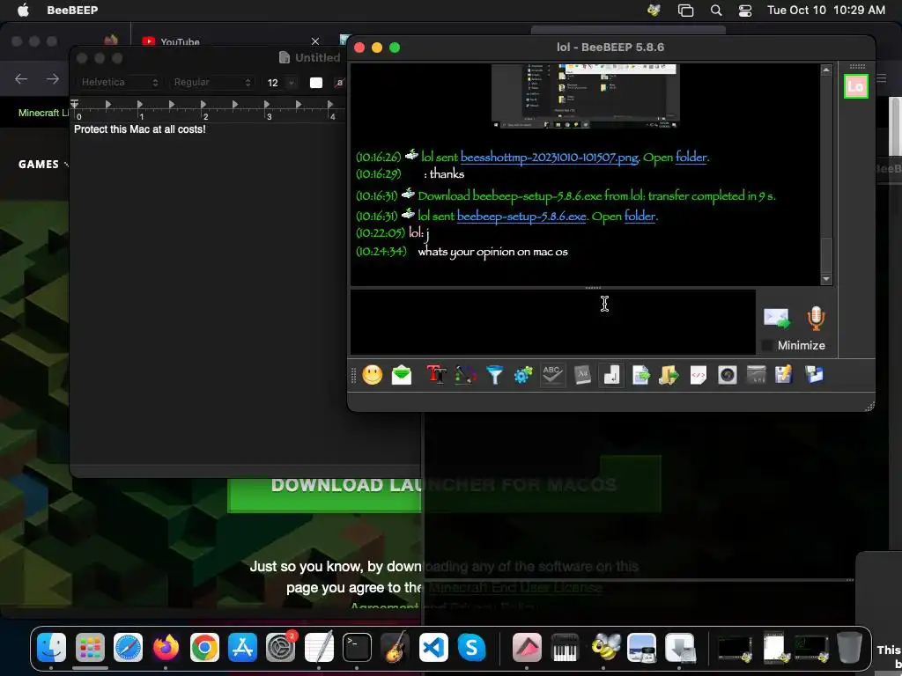Click the HTML code tag icon
This screenshot has width=902, height=676.
point(698,375)
